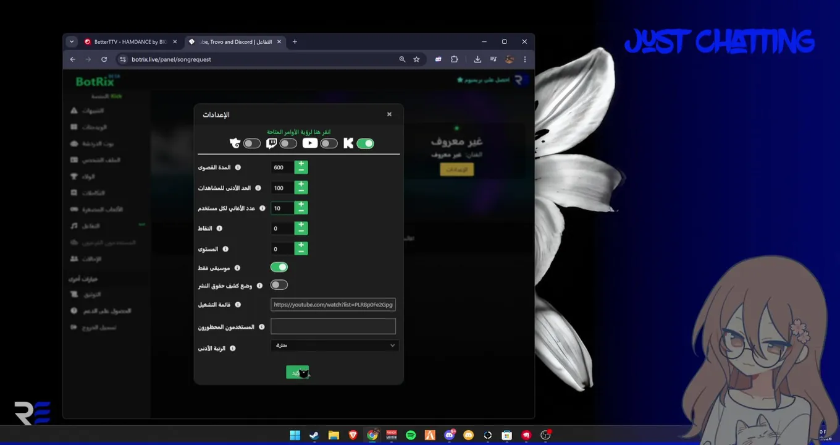Show info for المدة القصوى
Viewport: 840px width, 445px height.
[238, 167]
